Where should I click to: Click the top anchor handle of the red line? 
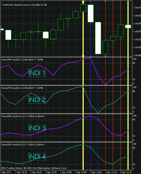point(105,1)
